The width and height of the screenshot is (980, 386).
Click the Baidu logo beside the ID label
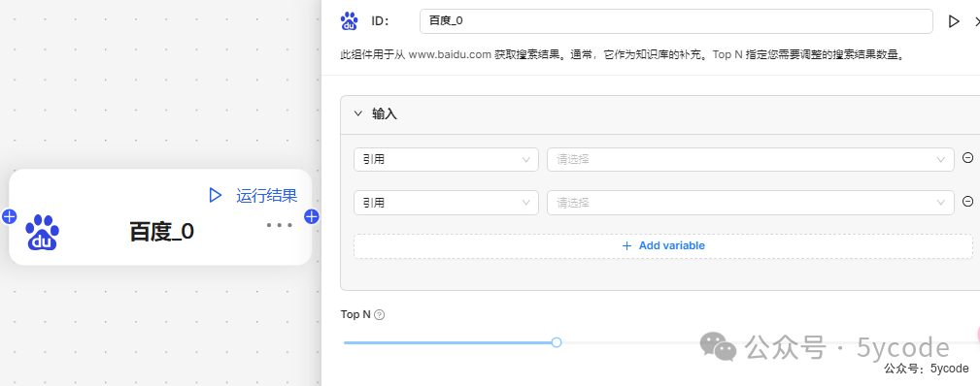pyautogui.click(x=349, y=21)
